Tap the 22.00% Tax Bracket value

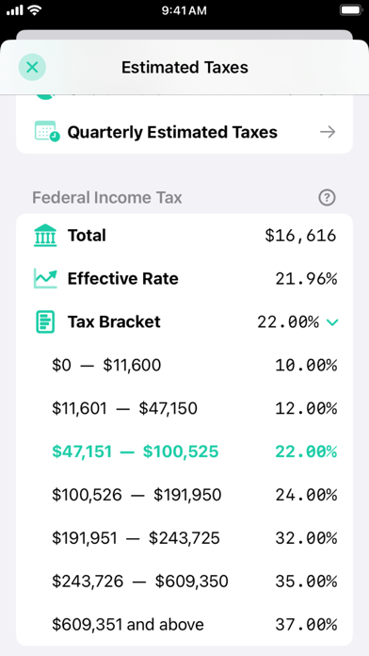[288, 322]
